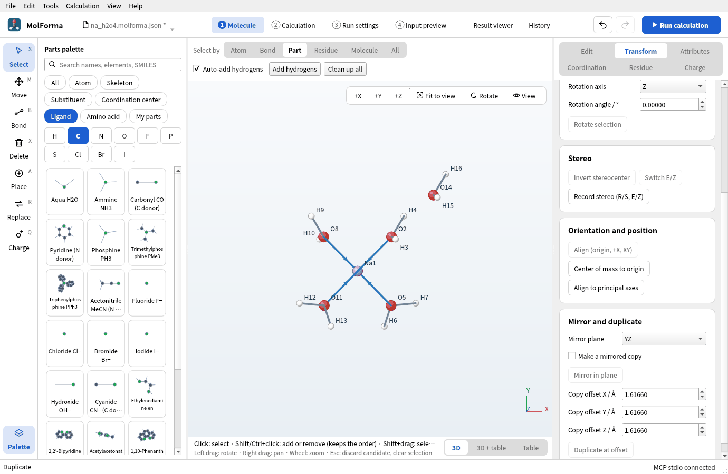This screenshot has width=728, height=474.
Task: Open the Replace tool
Action: [x=19, y=210]
